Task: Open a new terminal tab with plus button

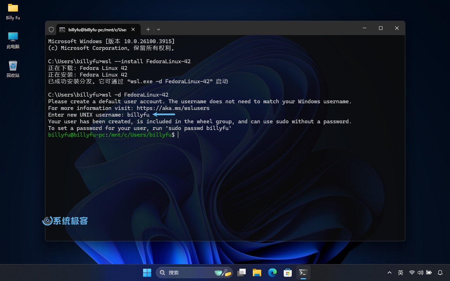Action: (148, 30)
